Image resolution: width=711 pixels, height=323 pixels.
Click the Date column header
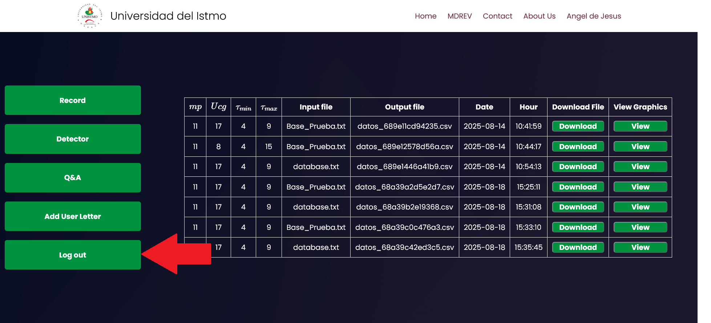[484, 107]
